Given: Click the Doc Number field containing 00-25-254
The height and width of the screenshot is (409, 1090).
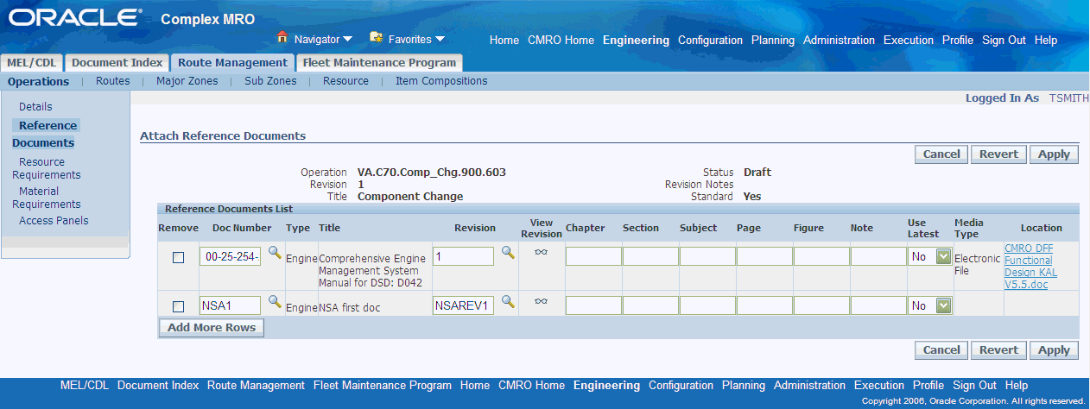Looking at the screenshot, I should [231, 256].
